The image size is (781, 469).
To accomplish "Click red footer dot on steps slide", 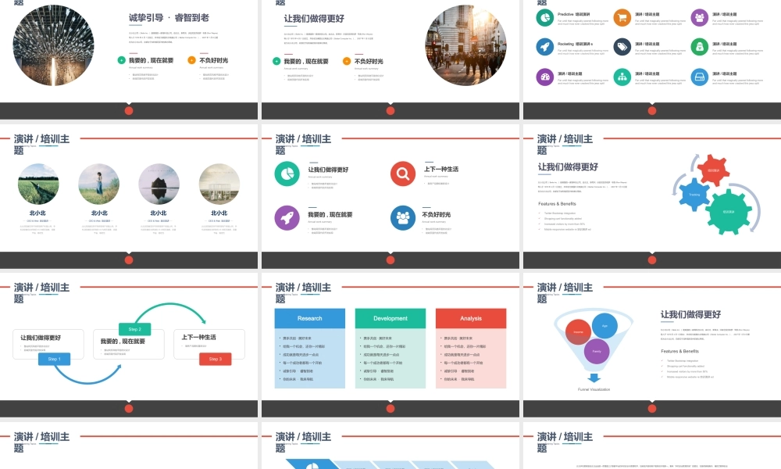I will (x=129, y=409).
